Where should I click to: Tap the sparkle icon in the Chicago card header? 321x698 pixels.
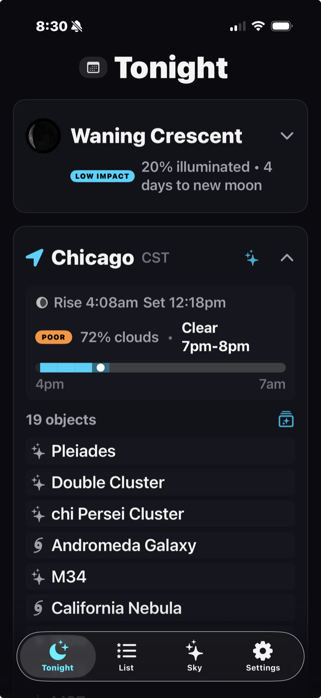pos(251,258)
